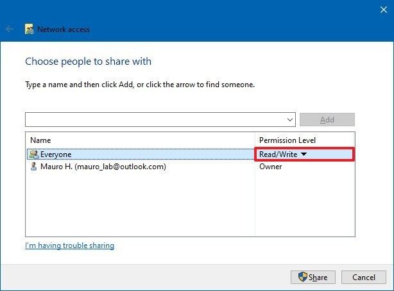Click the Cancel button
Viewport: 394px width, 291px height.
pyautogui.click(x=364, y=277)
